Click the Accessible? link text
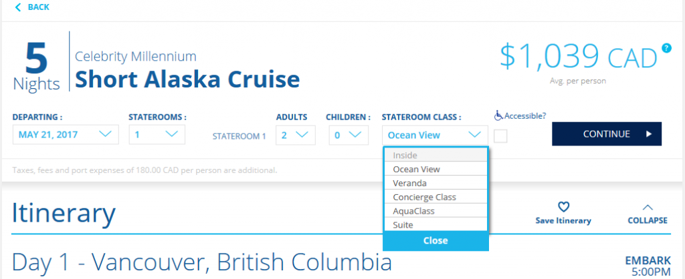Image resolution: width=685 pixels, height=279 pixels. coord(525,116)
